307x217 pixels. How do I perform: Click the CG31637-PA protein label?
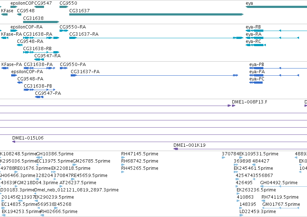[x=85, y=72]
